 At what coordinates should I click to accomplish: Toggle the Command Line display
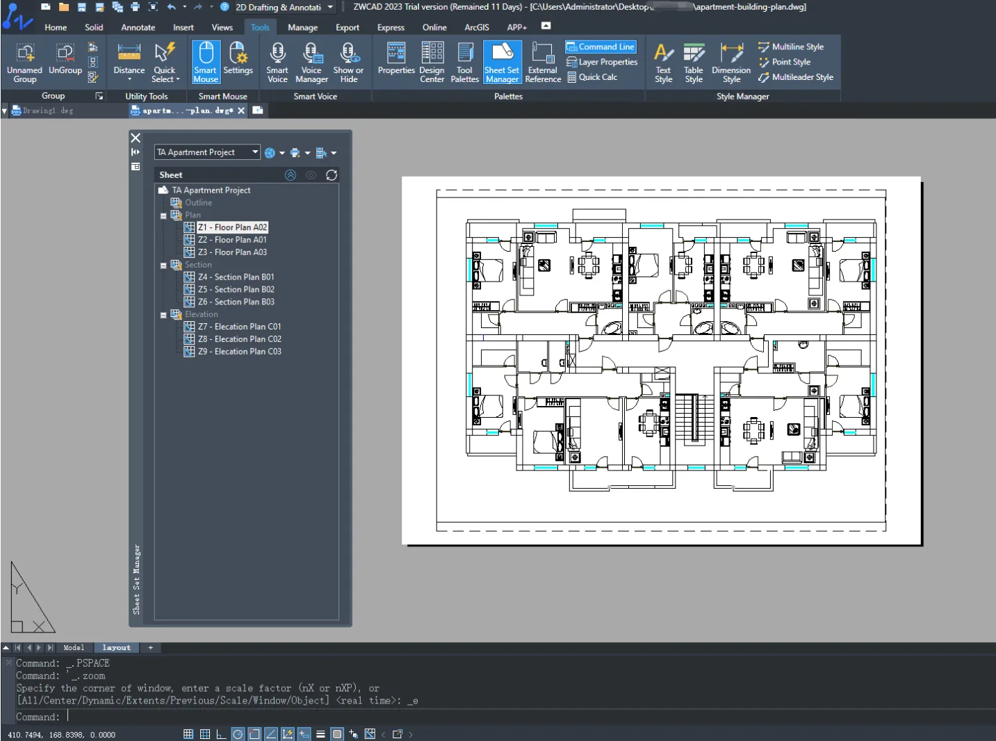pos(601,47)
